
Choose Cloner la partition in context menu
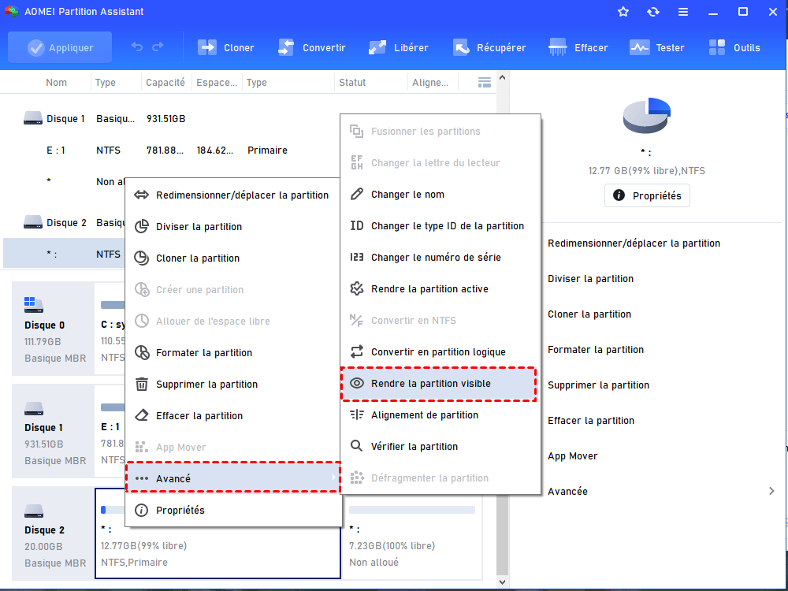tap(234, 258)
